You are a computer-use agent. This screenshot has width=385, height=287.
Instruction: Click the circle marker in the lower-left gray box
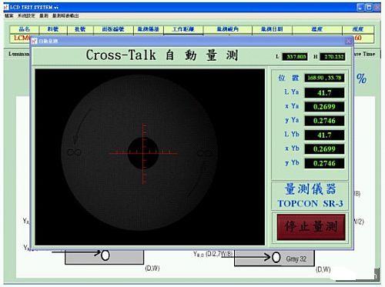point(105,255)
